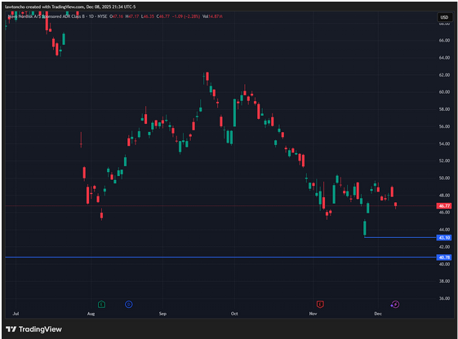Click the Sep label on time axis
This screenshot has height=339, width=458.
coord(162,314)
